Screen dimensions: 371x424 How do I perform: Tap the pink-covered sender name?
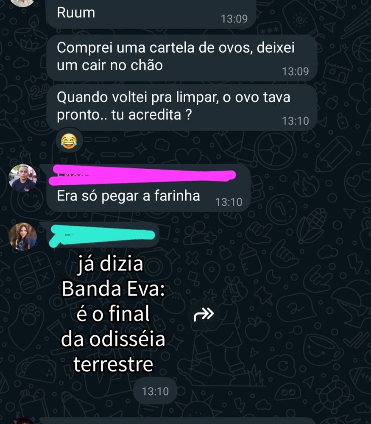click(x=142, y=176)
